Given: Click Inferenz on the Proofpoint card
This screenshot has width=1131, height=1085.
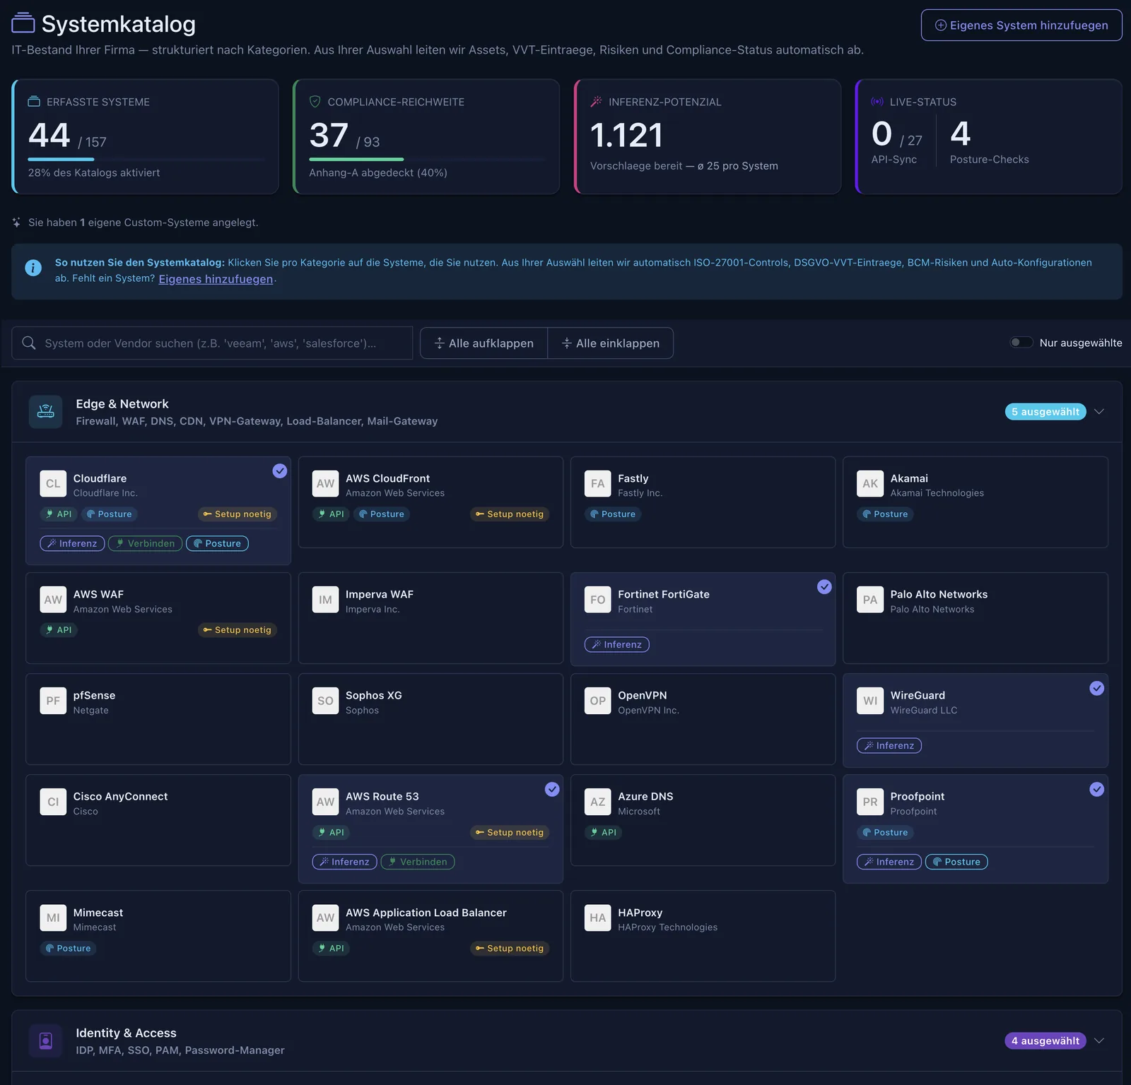Looking at the screenshot, I should click(889, 862).
